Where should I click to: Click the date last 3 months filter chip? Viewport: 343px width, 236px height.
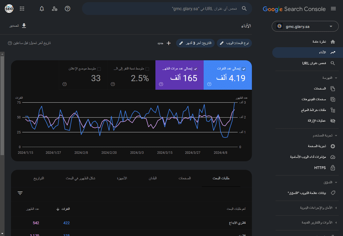point(195,43)
